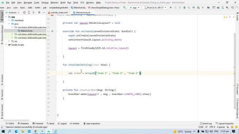Click Attach Debugger to Android Process icon

[198, 7]
